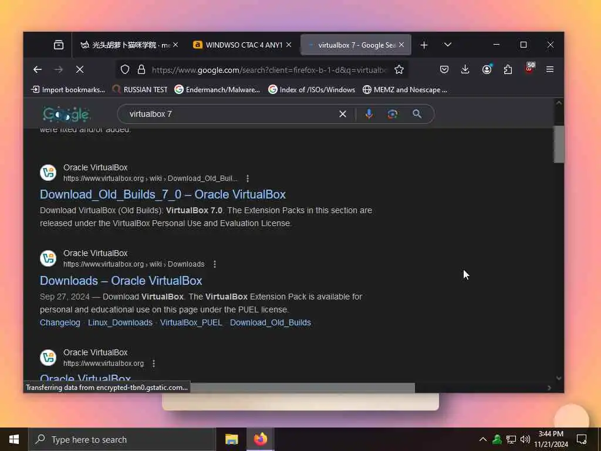Open the Download_Old_Builds sitelink
Image resolution: width=601 pixels, height=451 pixels.
click(x=270, y=322)
